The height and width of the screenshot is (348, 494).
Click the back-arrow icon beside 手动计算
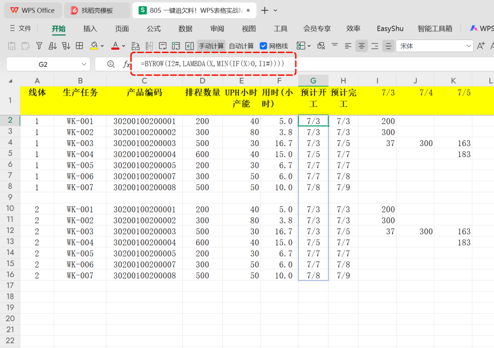[189, 46]
